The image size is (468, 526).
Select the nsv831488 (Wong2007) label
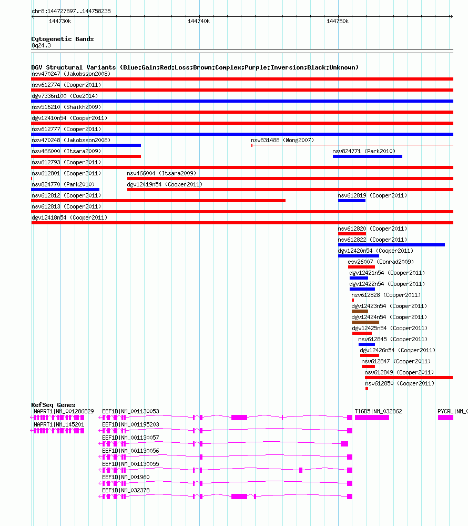pos(282,140)
